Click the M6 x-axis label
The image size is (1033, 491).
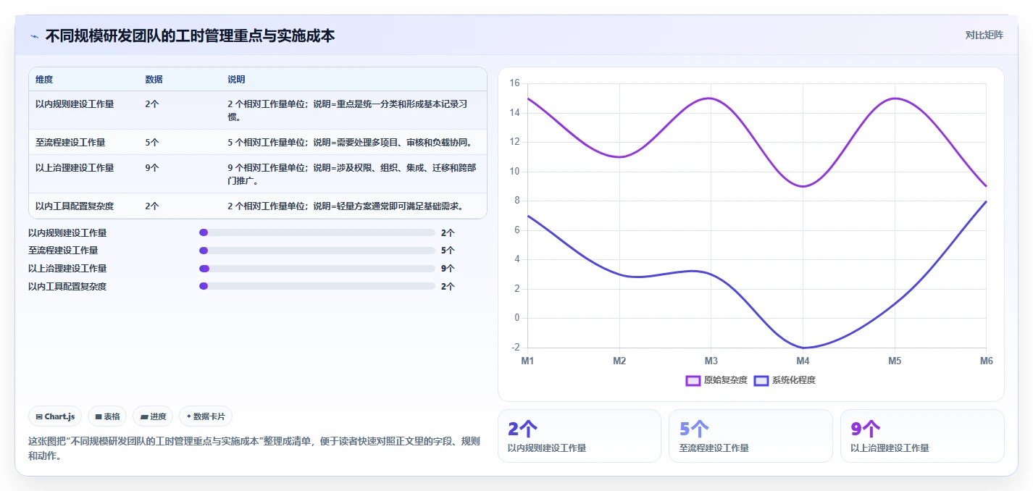point(986,361)
